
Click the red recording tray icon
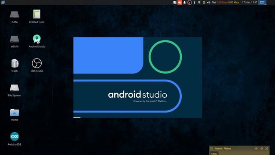tap(180, 3)
